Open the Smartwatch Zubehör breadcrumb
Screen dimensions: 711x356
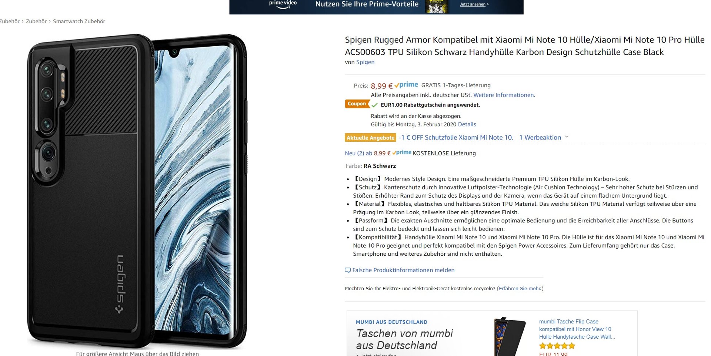click(79, 21)
